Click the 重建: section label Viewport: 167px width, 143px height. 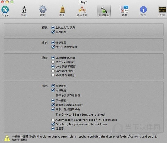tap(45, 58)
